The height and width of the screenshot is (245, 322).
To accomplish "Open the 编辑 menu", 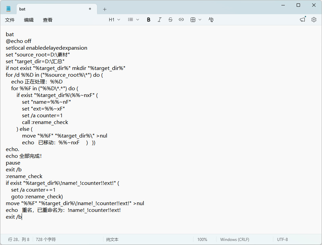I will tap(29, 20).
